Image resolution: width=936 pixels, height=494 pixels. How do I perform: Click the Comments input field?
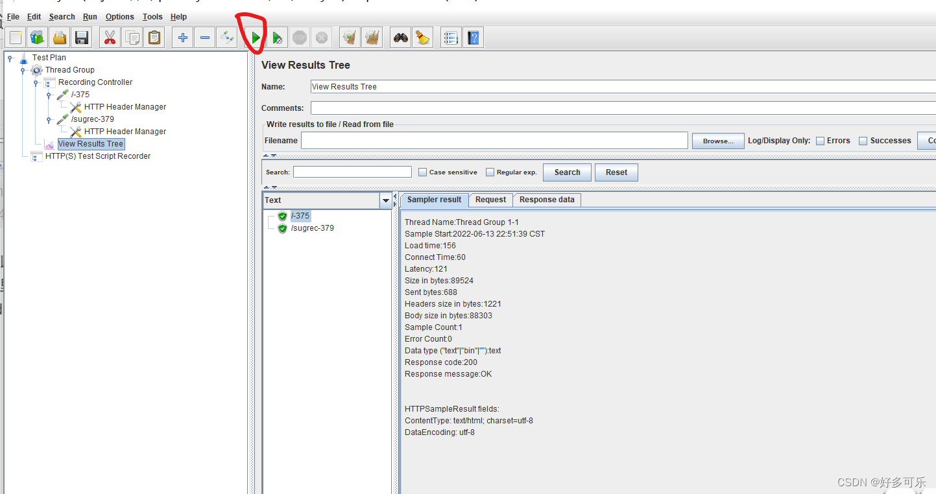click(x=623, y=108)
